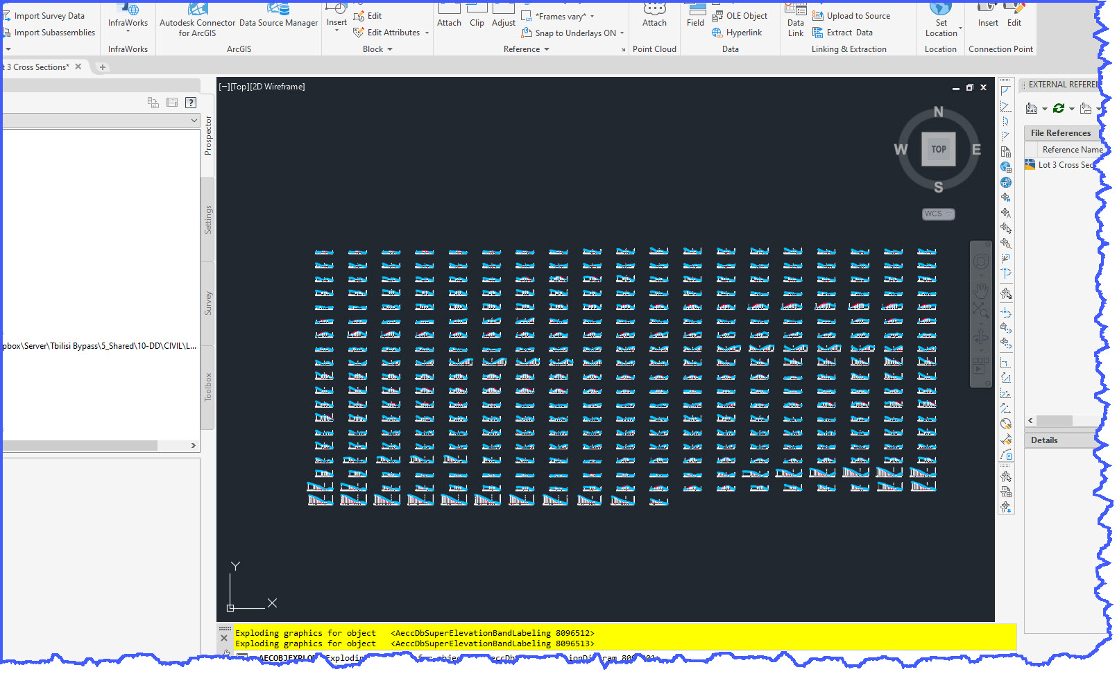Open the WCS dropdown under the ViewCube

(948, 214)
